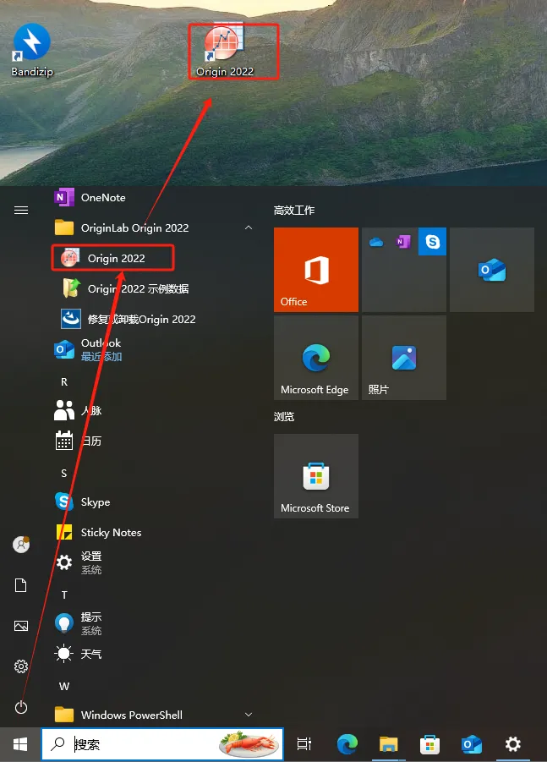Open 提示 (Tips) app
The height and width of the screenshot is (762, 547).
(x=79, y=623)
